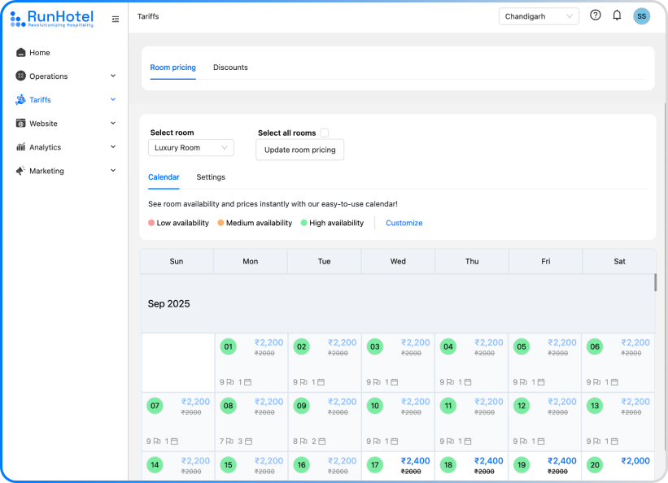
Task: Go to Home in sidebar
Action: tap(40, 52)
